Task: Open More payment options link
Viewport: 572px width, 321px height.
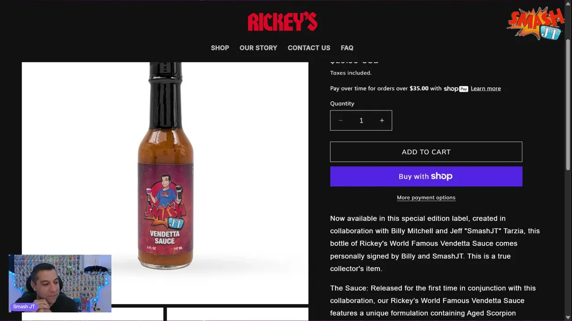Action: point(426,198)
